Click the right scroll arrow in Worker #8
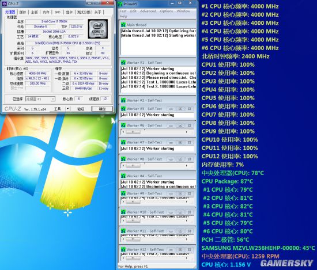 click(186, 166)
